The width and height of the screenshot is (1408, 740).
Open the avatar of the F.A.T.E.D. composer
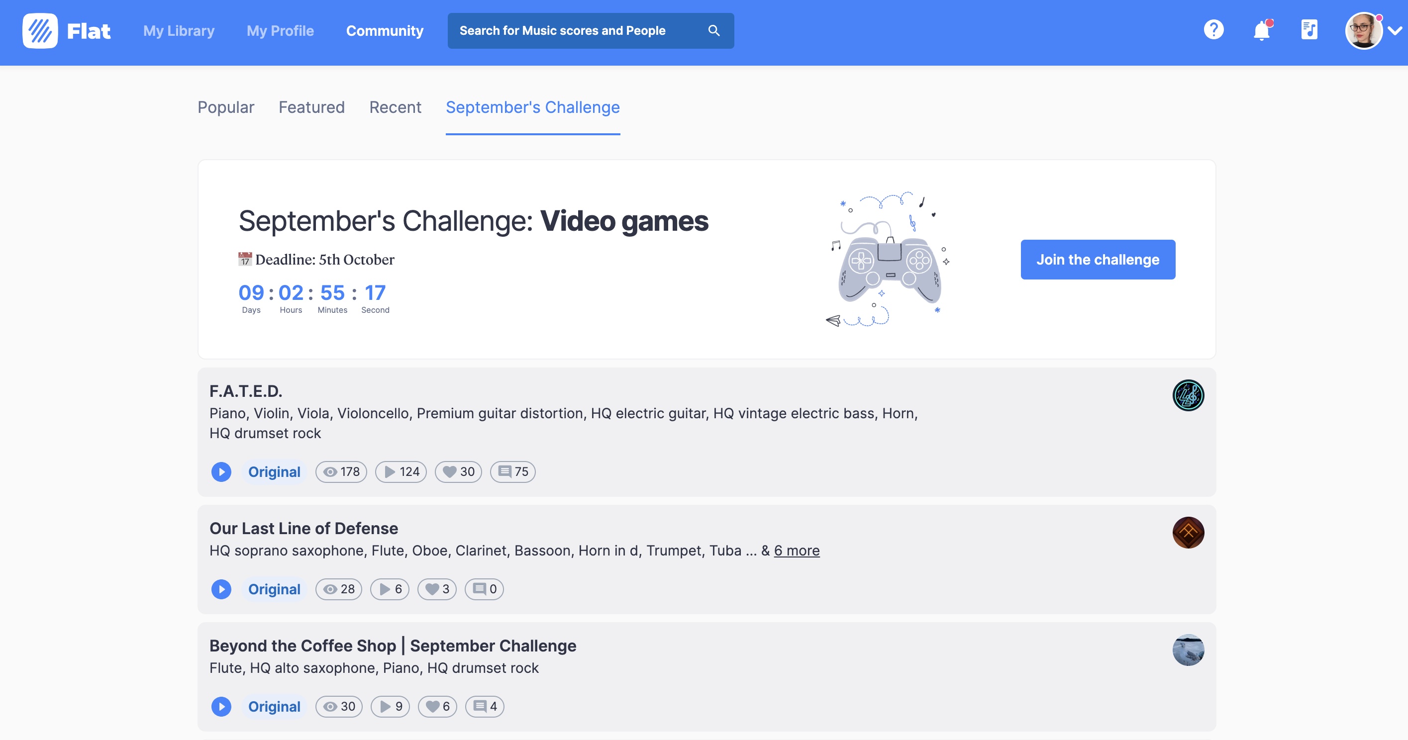point(1188,395)
